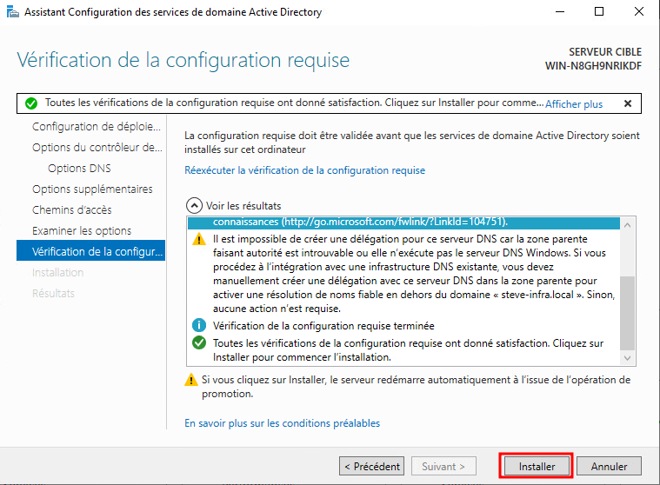Click the green checkmark icon in results list
660x485 pixels.
pyautogui.click(x=197, y=344)
